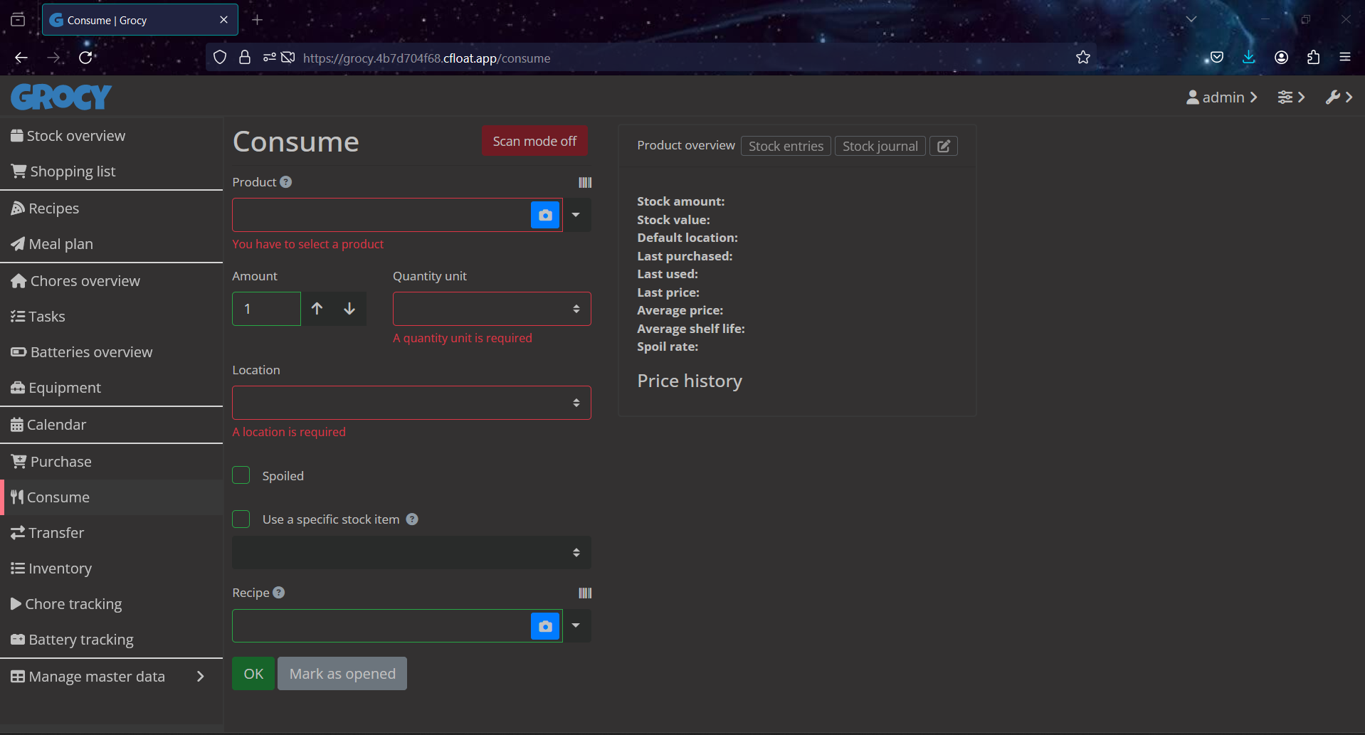Close the Consume | Grocy tab
Viewport: 1365px width, 735px height.
pyautogui.click(x=224, y=20)
